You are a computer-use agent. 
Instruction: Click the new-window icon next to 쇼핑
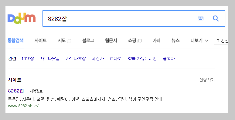(140, 41)
